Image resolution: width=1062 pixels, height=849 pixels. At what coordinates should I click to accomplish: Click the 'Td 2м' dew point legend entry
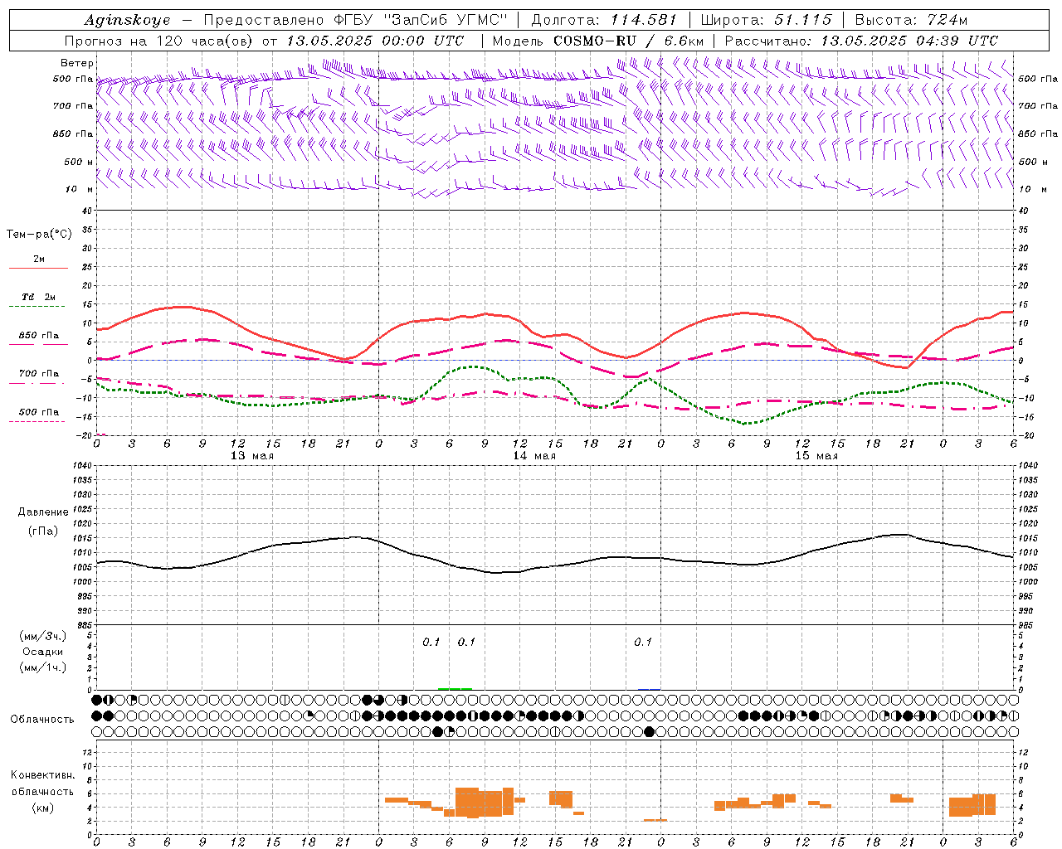(x=39, y=297)
